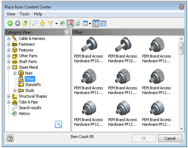The width and height of the screenshot is (188, 148).
Task: Open History toolbar icon
Action: (62, 23)
